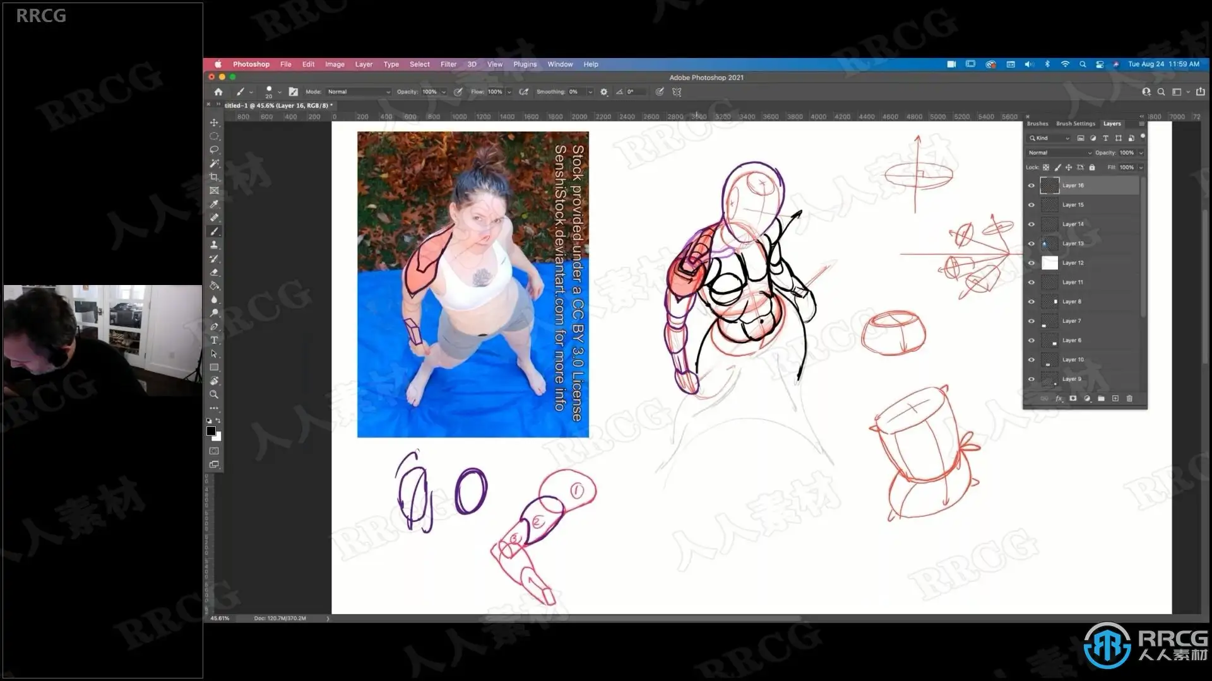Click the foreground color black swatch

coord(211,431)
